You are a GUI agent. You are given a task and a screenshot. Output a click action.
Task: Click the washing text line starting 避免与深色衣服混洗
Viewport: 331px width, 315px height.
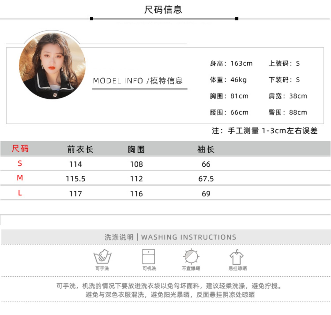(x=170, y=295)
